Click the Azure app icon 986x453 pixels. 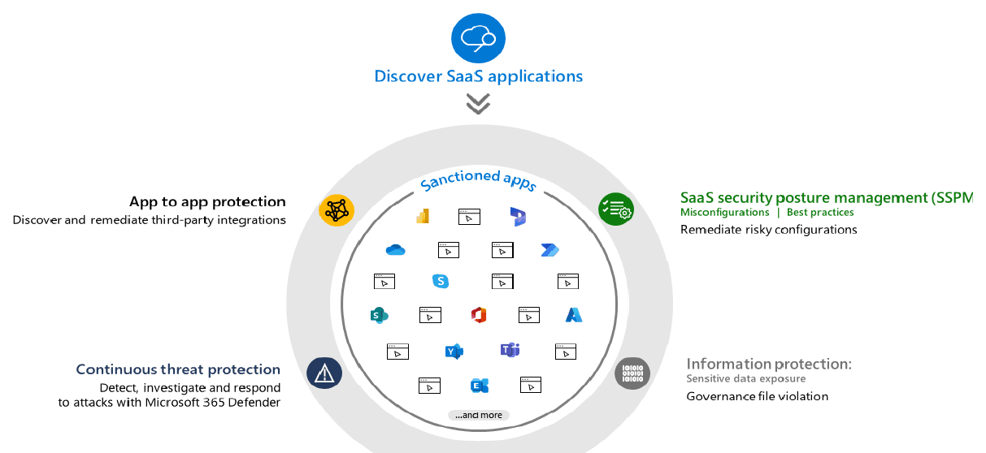pos(575,314)
